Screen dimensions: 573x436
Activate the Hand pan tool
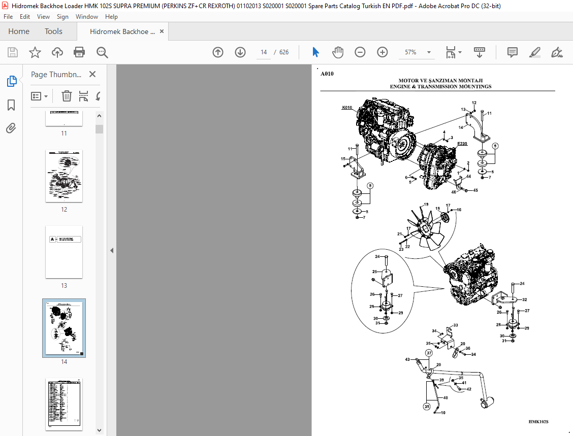point(338,52)
